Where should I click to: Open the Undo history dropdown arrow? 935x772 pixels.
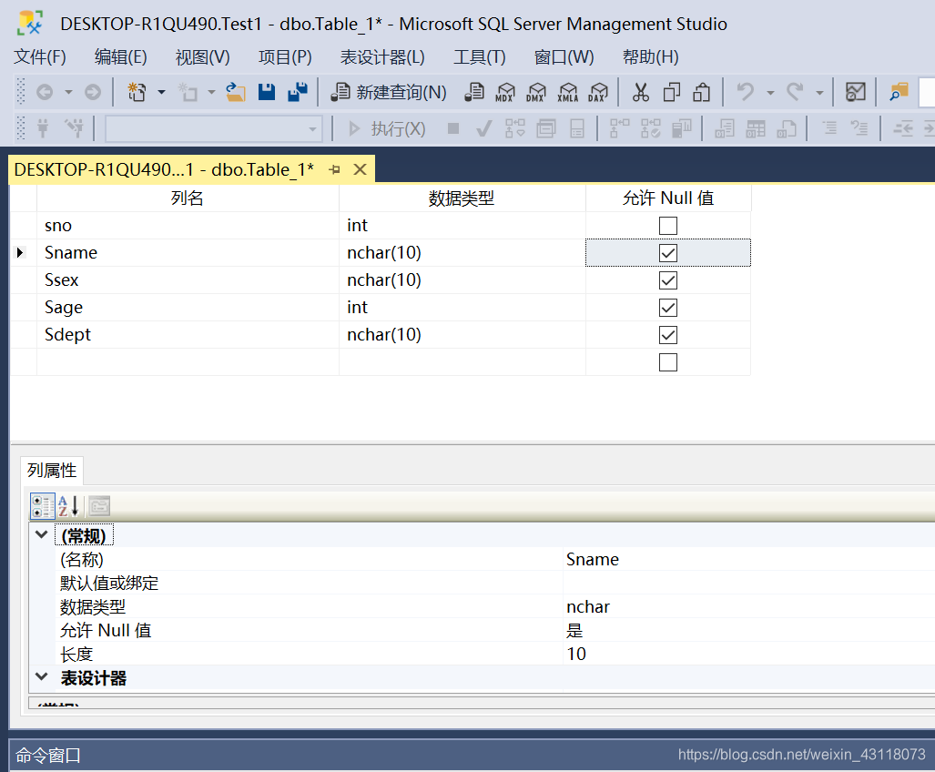[x=770, y=92]
